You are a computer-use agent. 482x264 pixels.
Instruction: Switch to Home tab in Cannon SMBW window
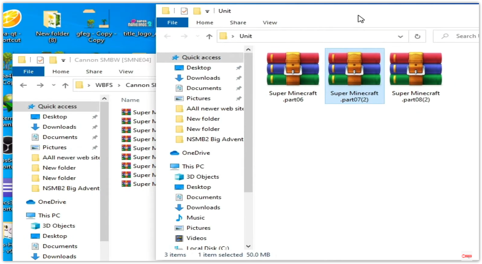coord(61,72)
